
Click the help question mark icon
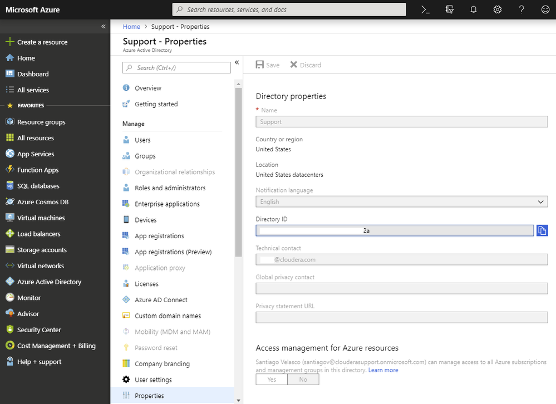[x=521, y=9]
